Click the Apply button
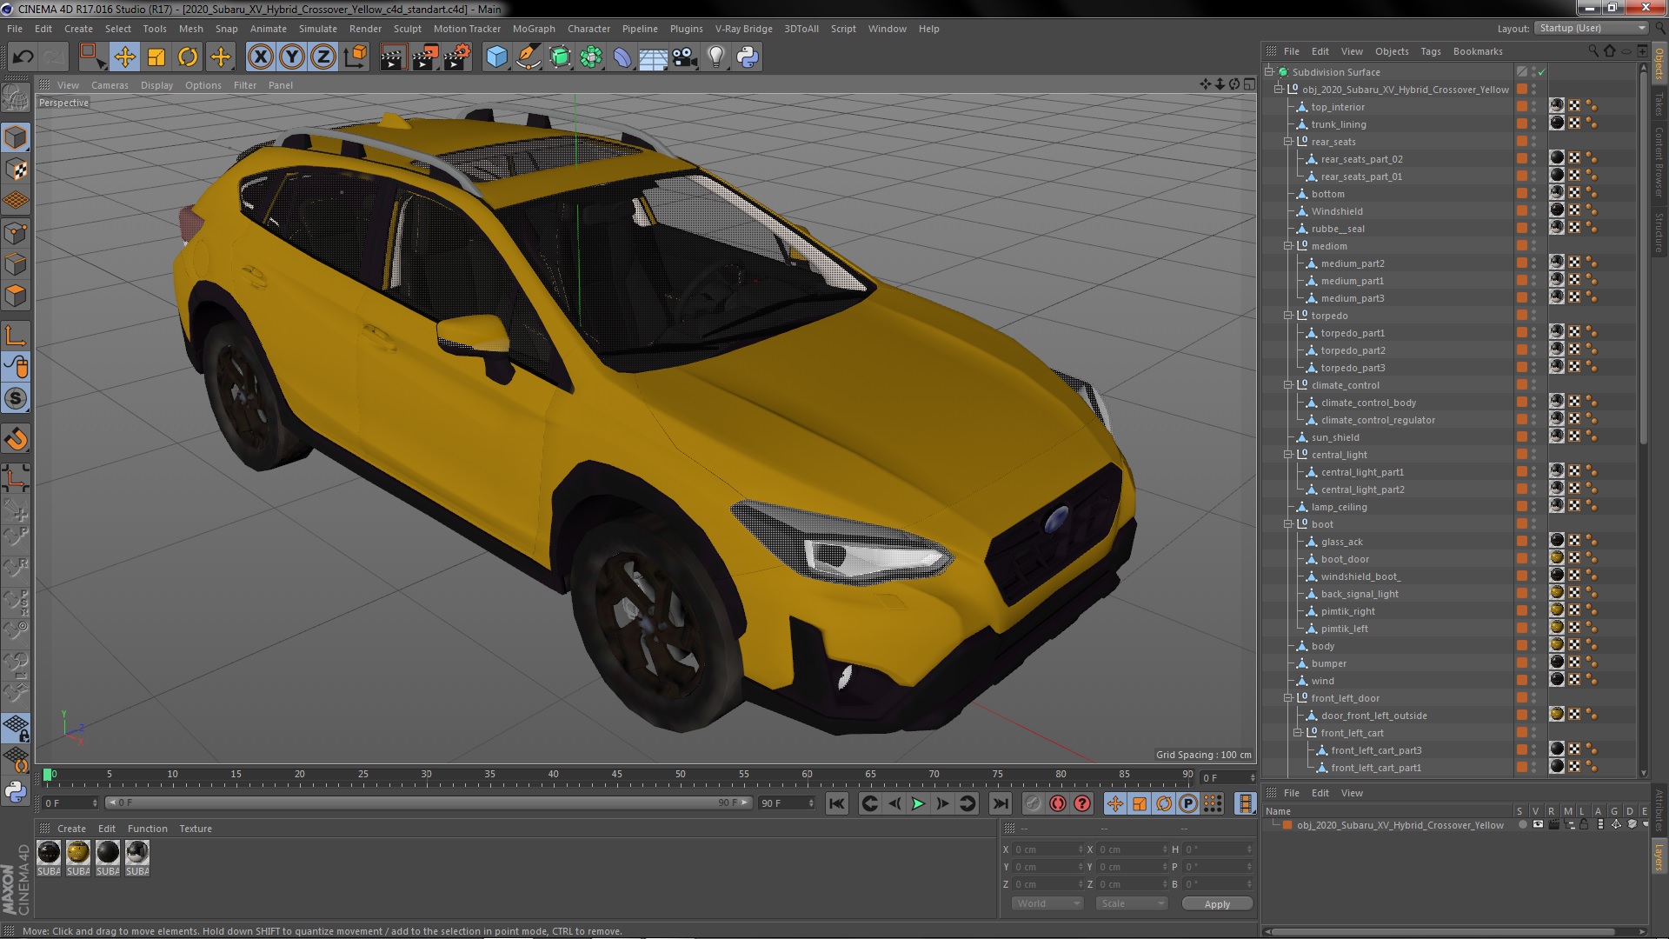 tap(1217, 904)
